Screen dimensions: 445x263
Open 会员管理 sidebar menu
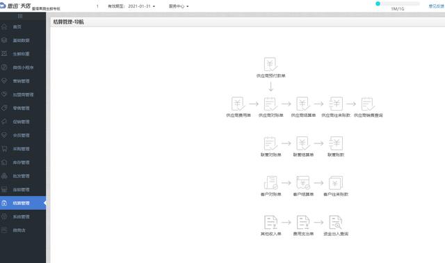23,135
